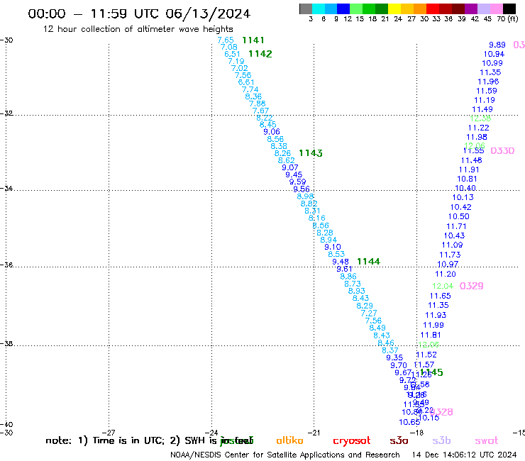Click green track time label 1141
Screen dimensions: 525x461
tap(253, 40)
